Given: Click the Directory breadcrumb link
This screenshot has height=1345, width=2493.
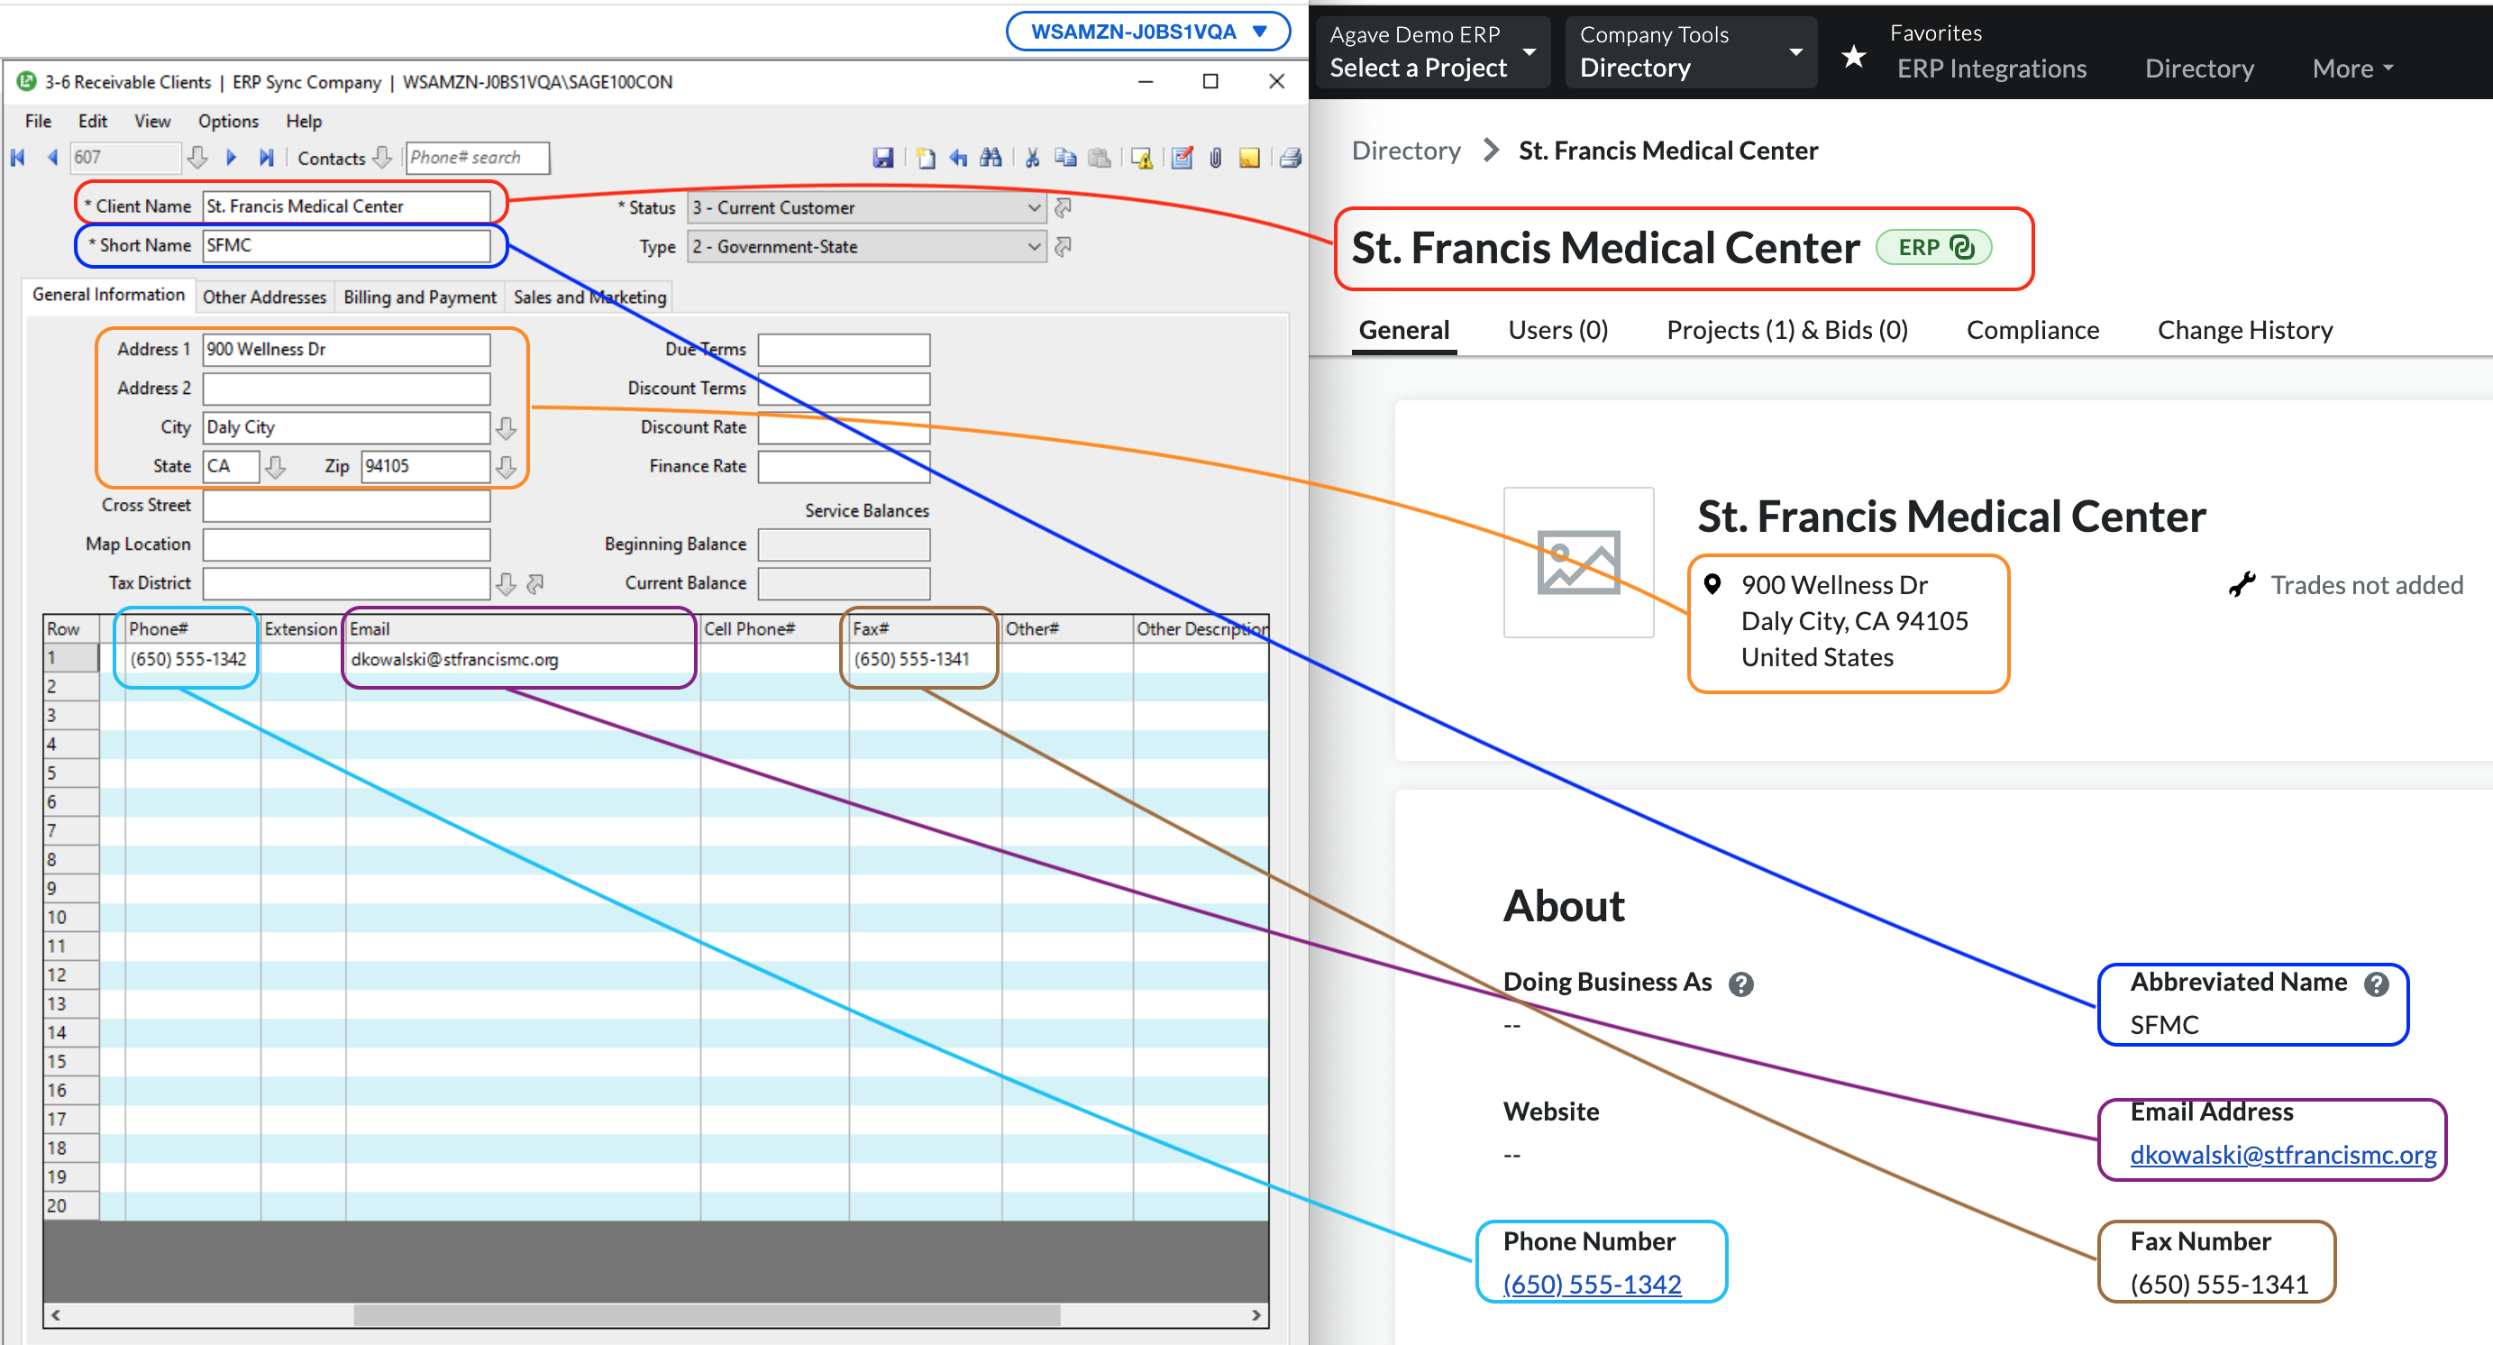Looking at the screenshot, I should [x=1405, y=151].
